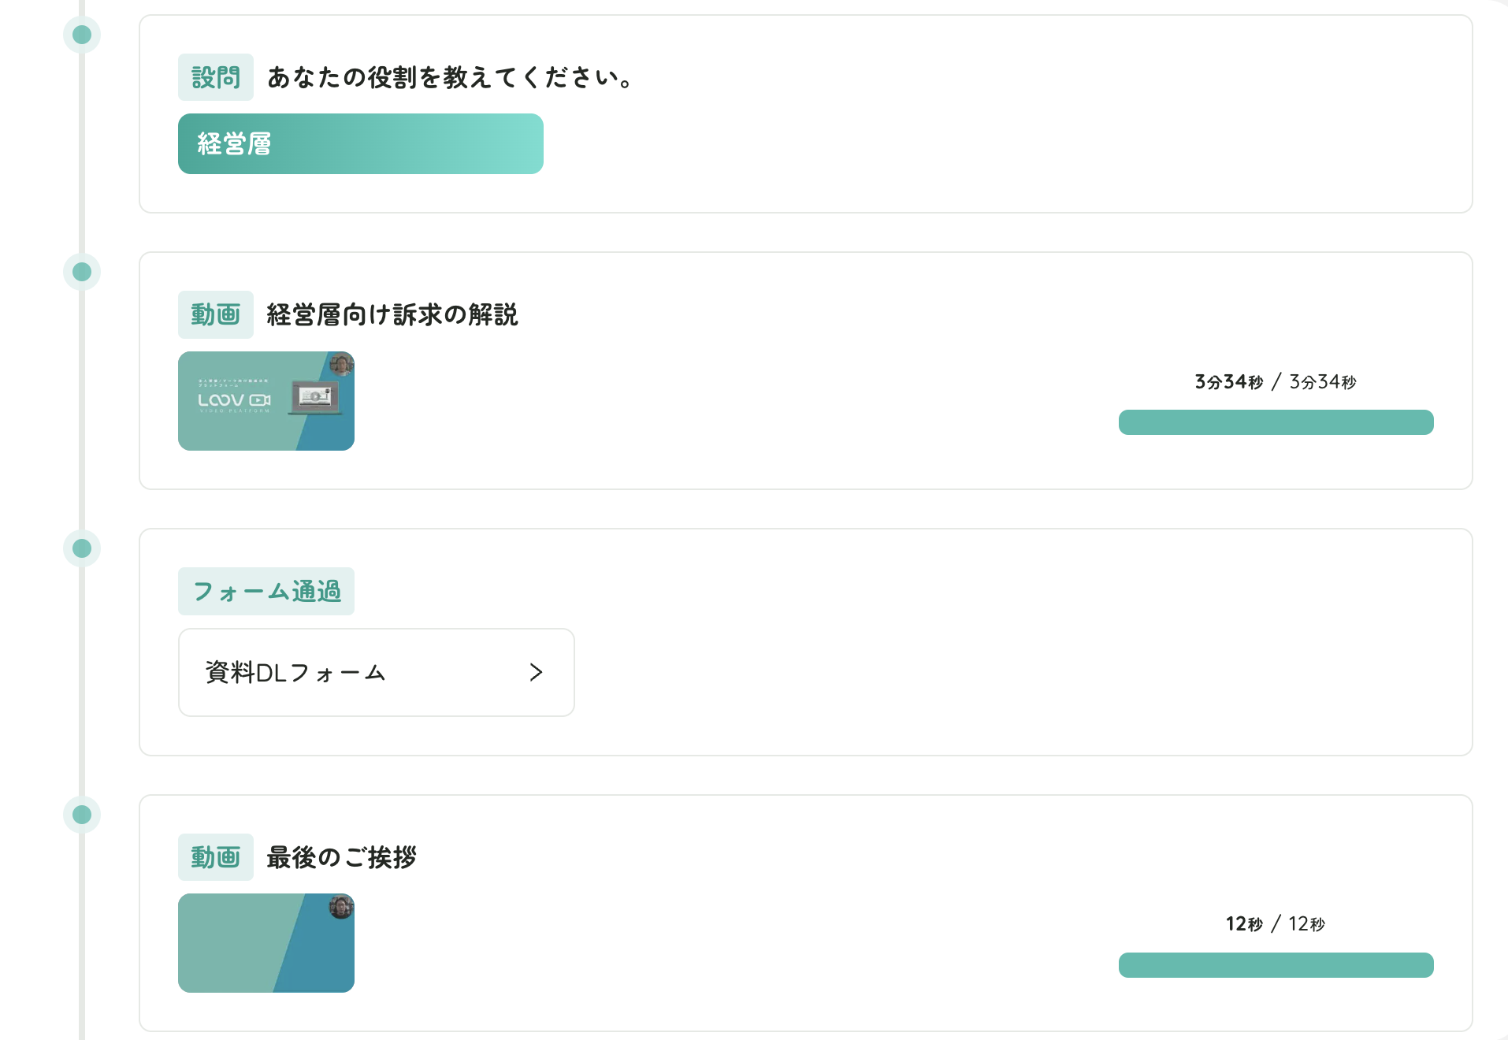
Task: Open the 経営層向け訴求の解説 video title
Action: (x=392, y=314)
